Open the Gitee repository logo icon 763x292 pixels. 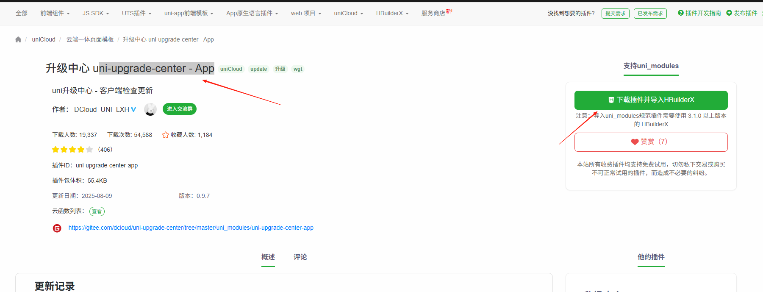tap(57, 228)
